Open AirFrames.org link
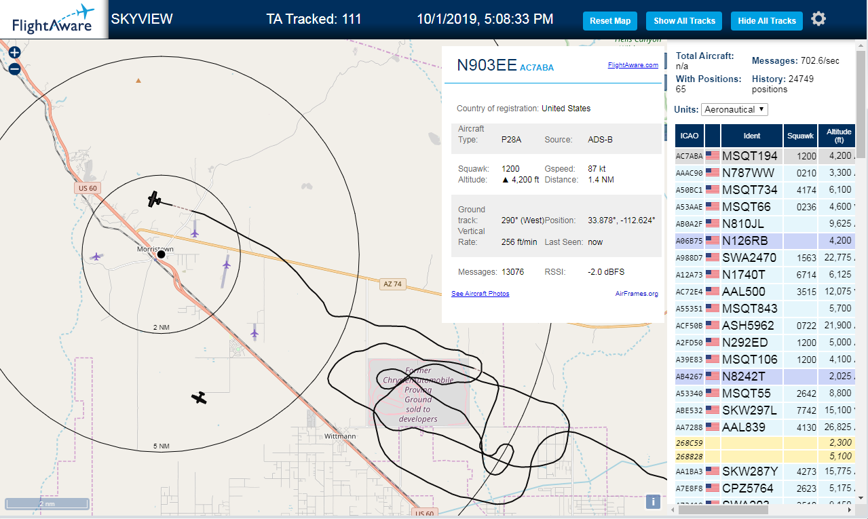Image resolution: width=868 pixels, height=519 pixels. 637,294
